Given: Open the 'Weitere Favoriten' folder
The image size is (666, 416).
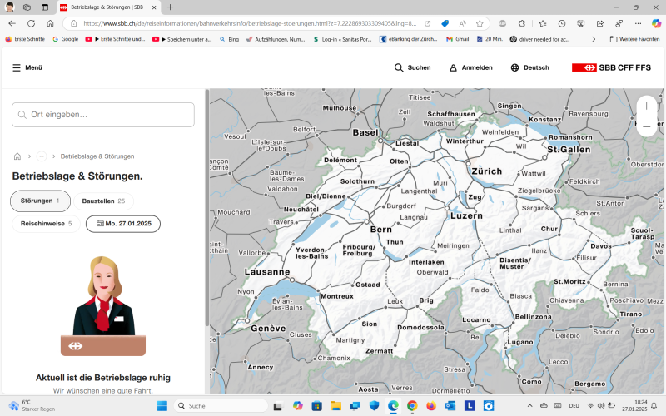Looking at the screenshot, I should pyautogui.click(x=634, y=39).
